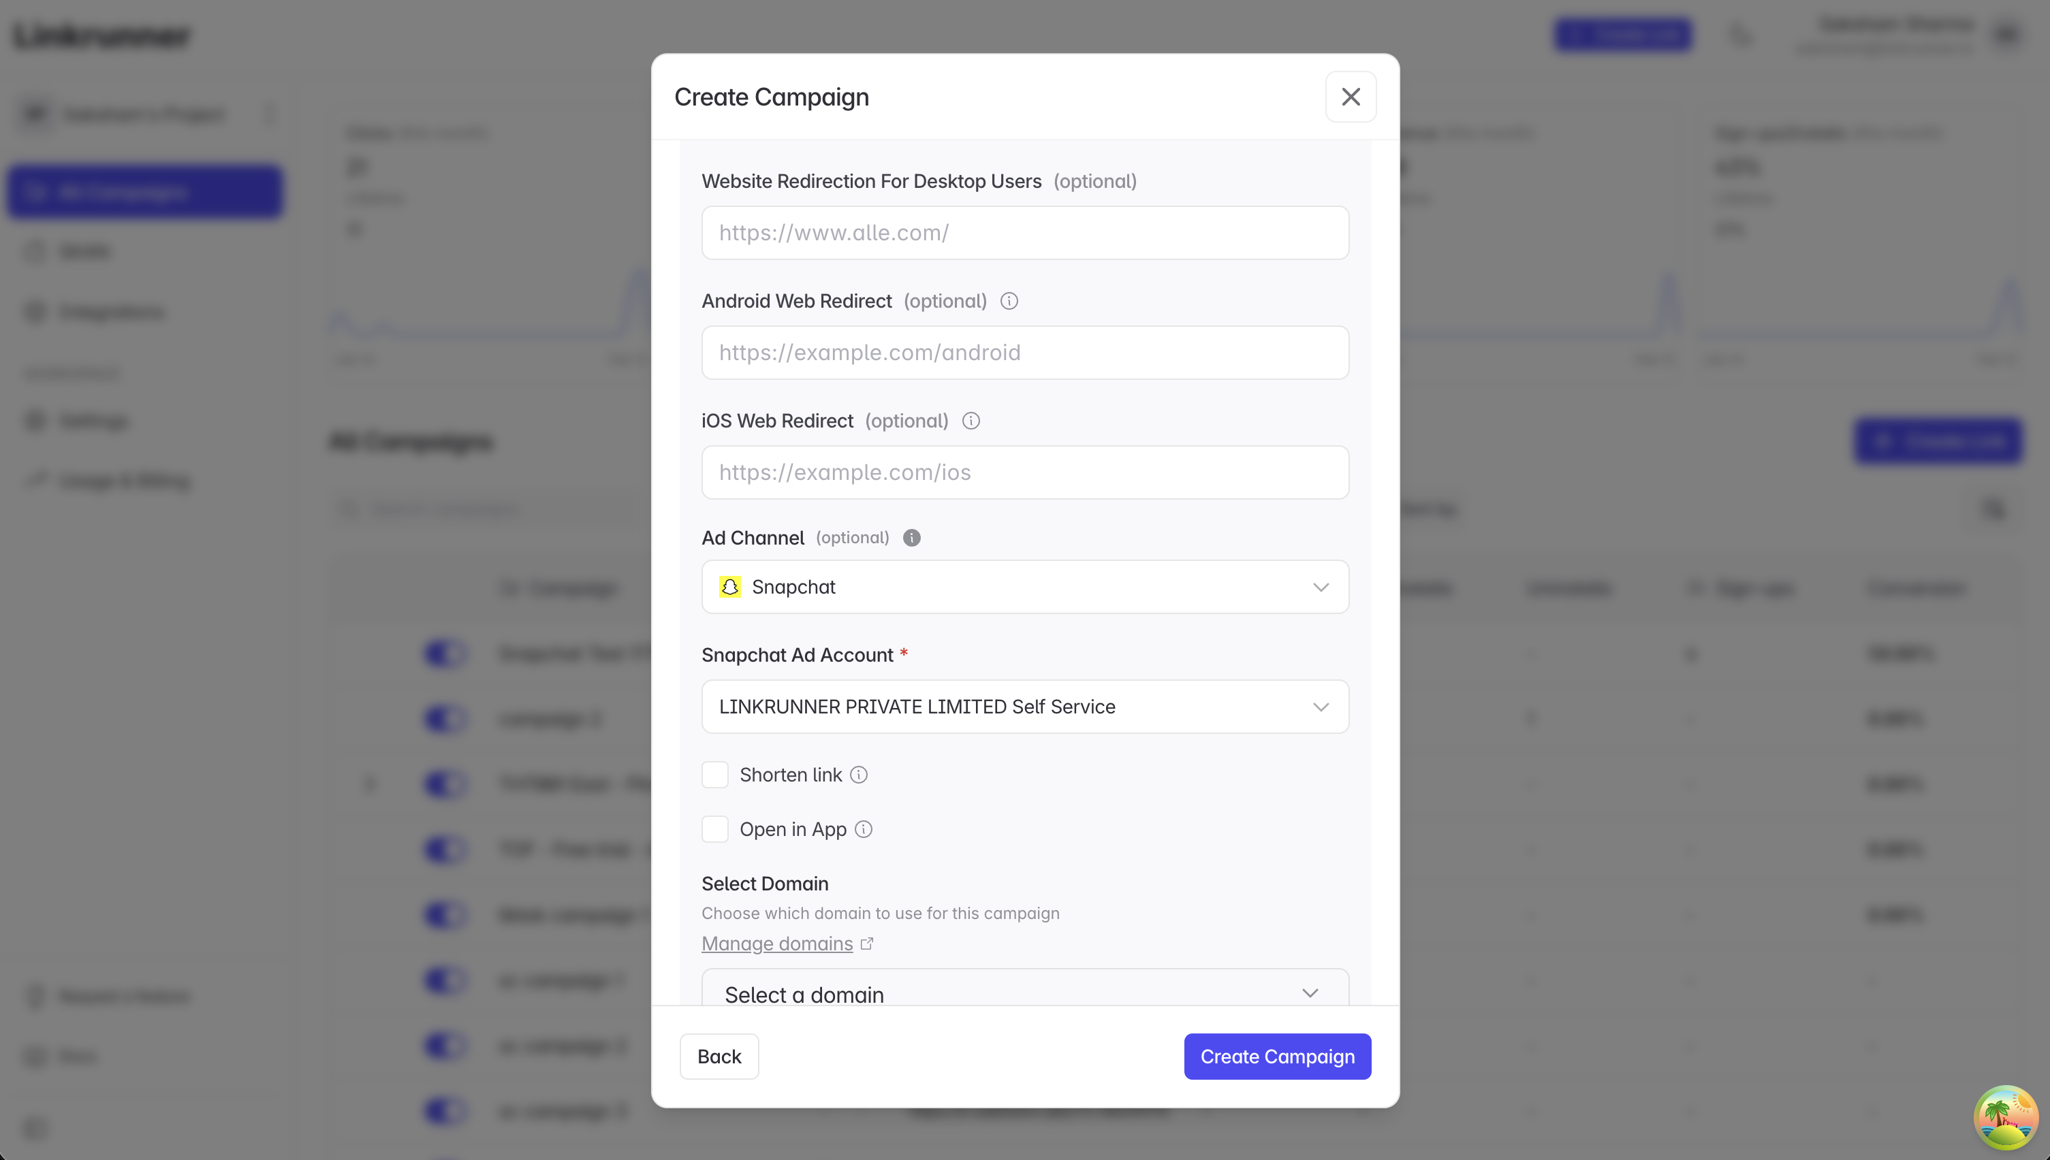
Task: Click the palm tree widget icon
Action: click(x=2005, y=1117)
